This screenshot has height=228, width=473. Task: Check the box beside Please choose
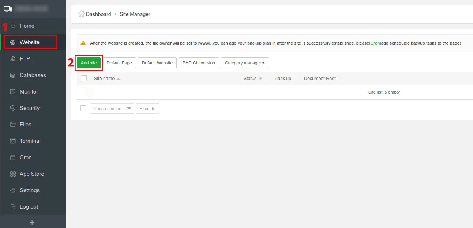point(83,108)
